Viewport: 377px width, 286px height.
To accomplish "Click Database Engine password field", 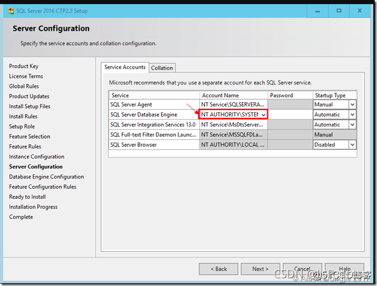I will (290, 115).
